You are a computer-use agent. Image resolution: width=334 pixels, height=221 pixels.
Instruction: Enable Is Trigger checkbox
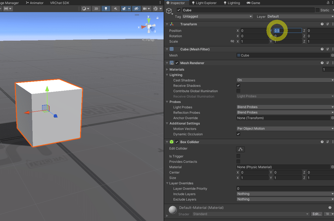click(238, 156)
